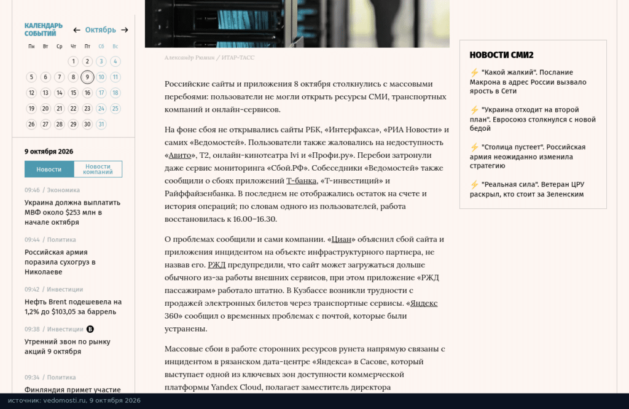Select October 30 in the calendar
Image resolution: width=629 pixels, height=409 pixels.
[x=87, y=124]
